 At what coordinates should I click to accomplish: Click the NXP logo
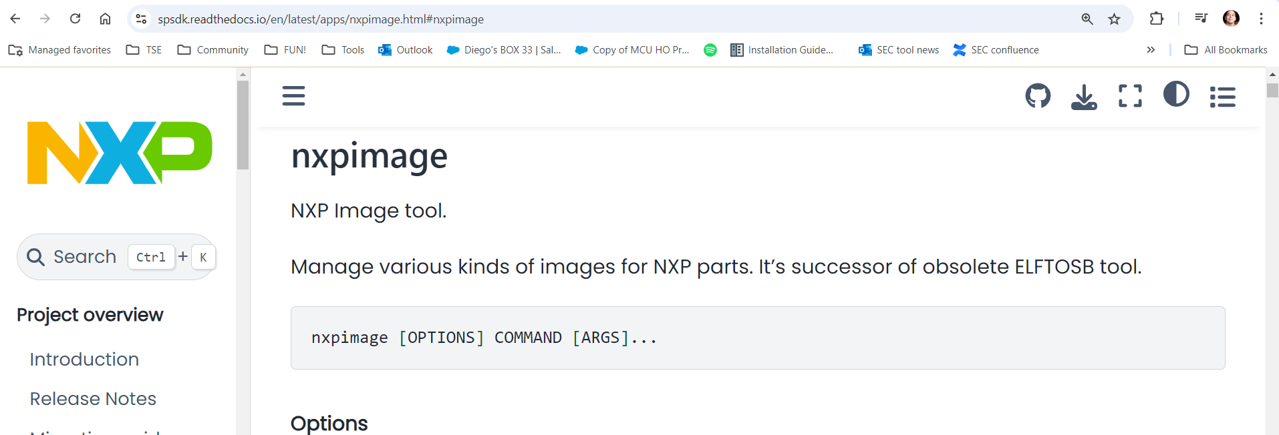click(120, 153)
